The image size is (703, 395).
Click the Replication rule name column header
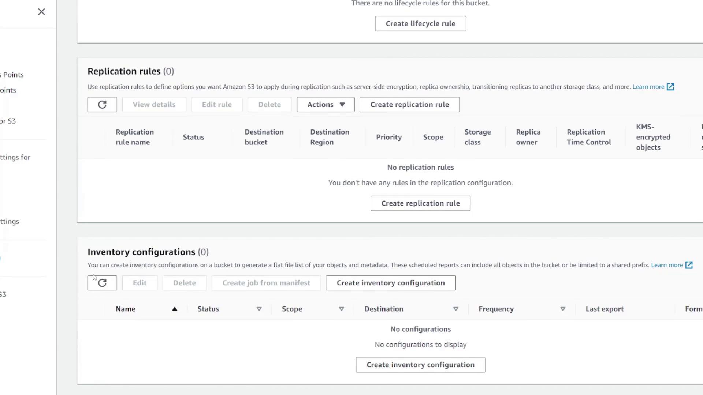(x=134, y=137)
